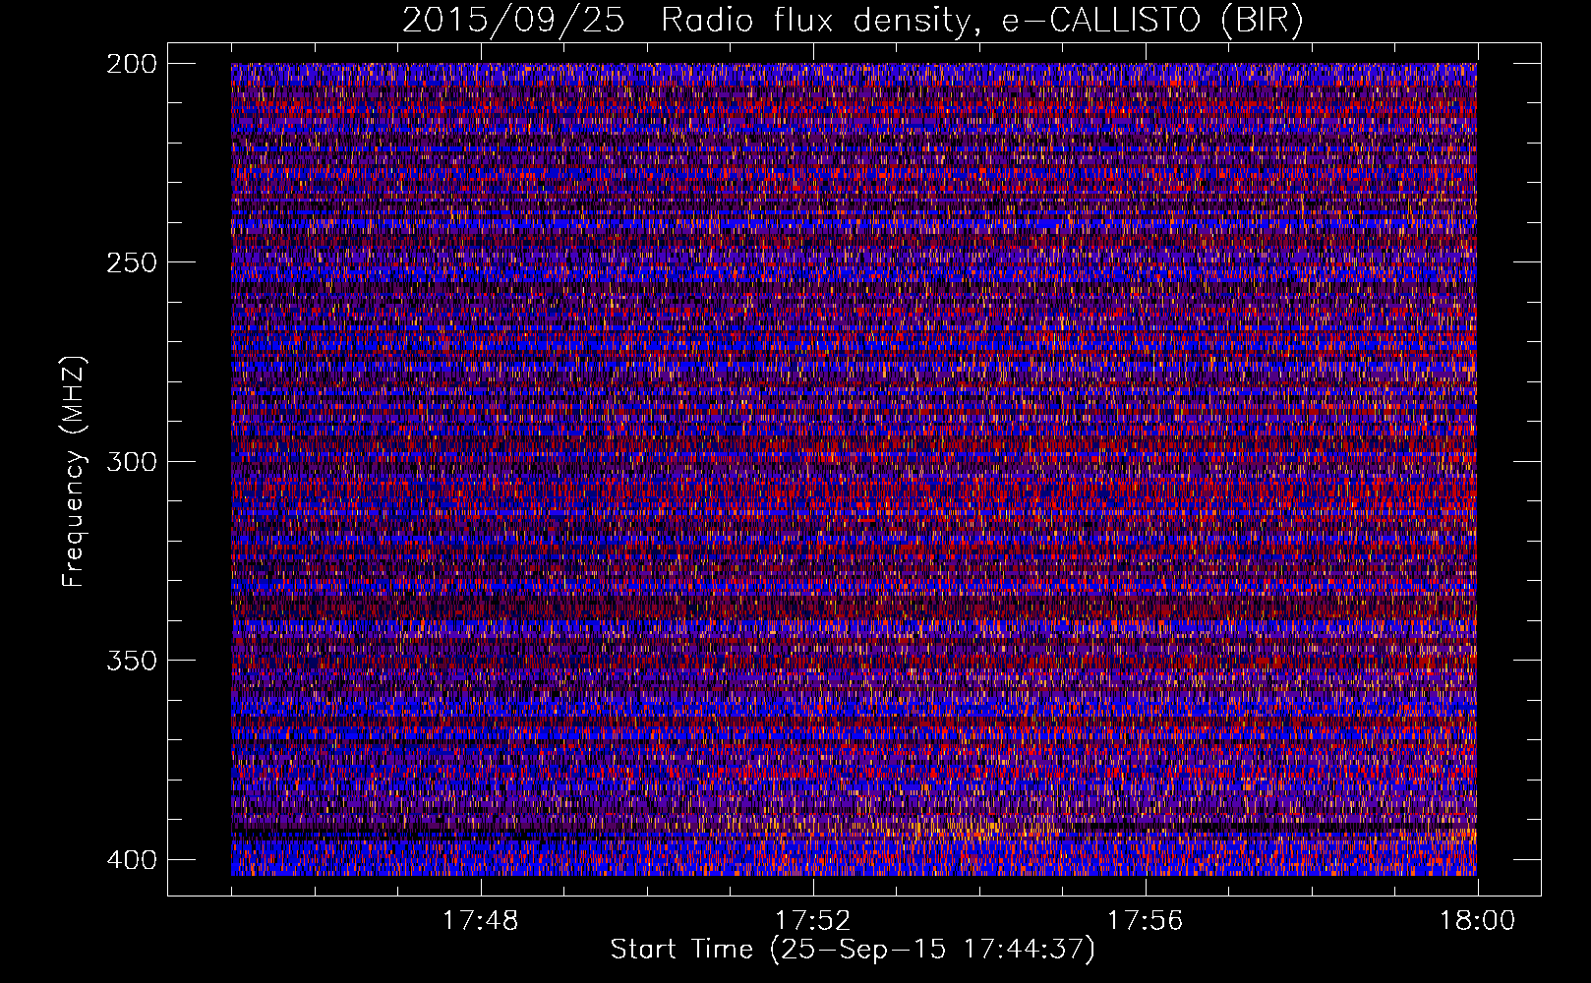Click the 'Frequency (MHZ)' axis label
The width and height of the screenshot is (1591, 983).
click(74, 470)
